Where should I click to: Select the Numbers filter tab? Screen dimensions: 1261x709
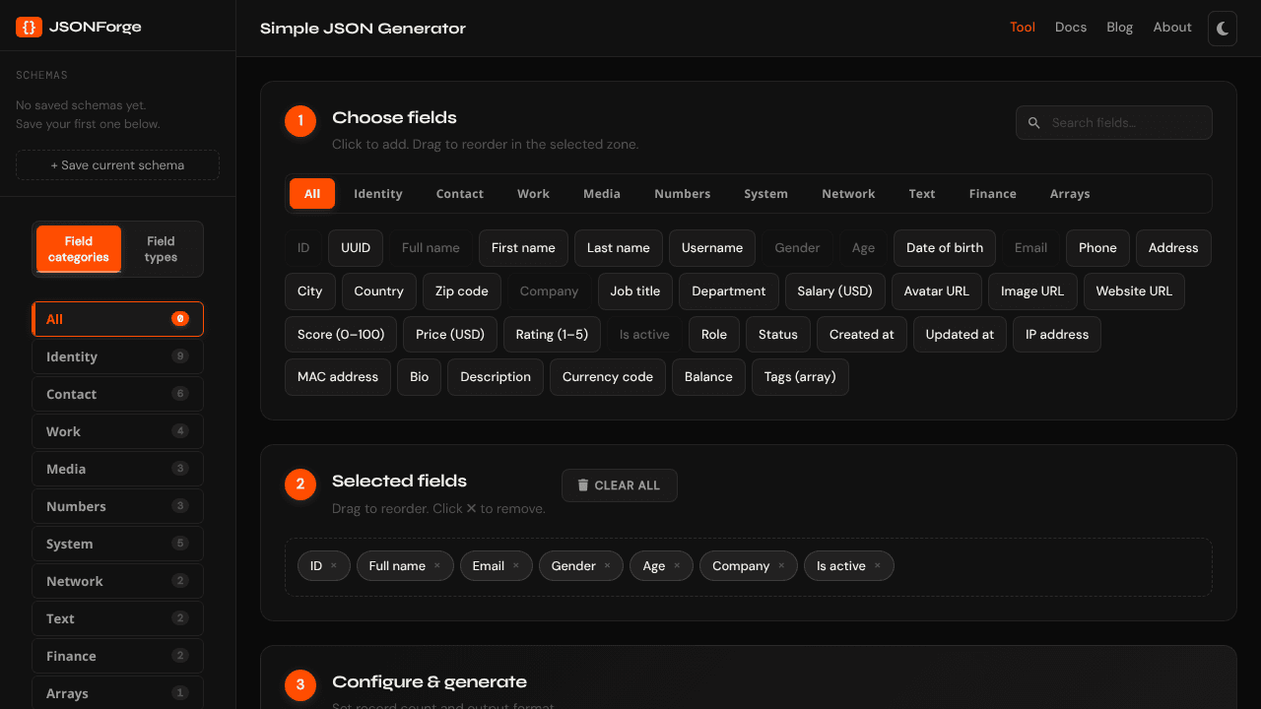click(x=683, y=194)
